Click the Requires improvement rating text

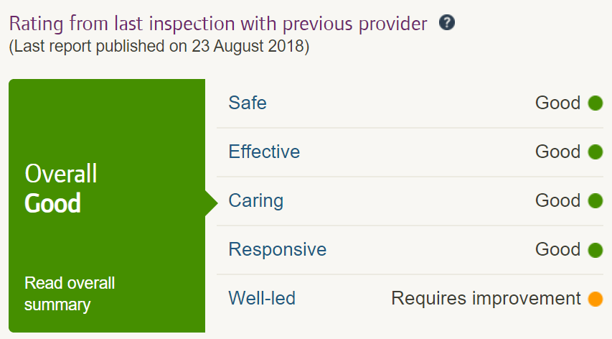486,299
